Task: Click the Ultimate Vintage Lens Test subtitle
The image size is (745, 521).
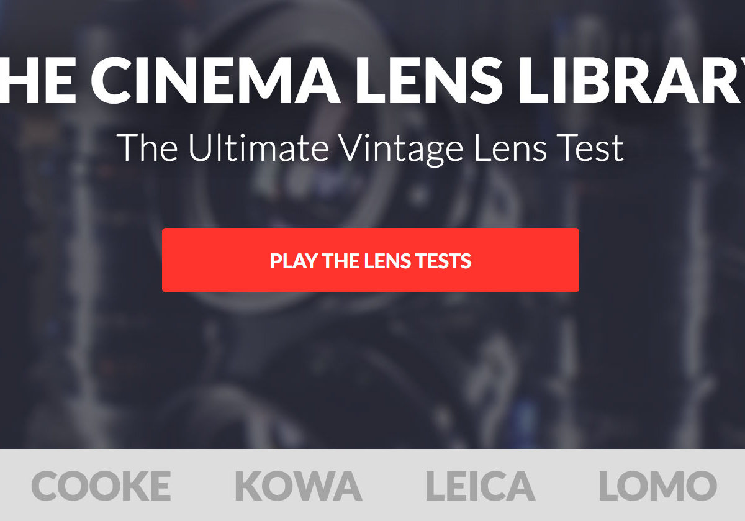Action: click(x=370, y=149)
